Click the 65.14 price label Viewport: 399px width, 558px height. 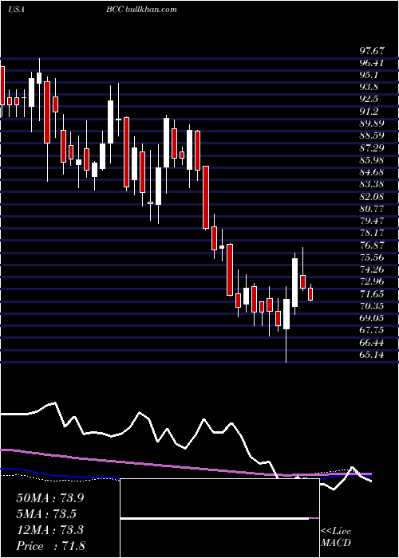[372, 355]
